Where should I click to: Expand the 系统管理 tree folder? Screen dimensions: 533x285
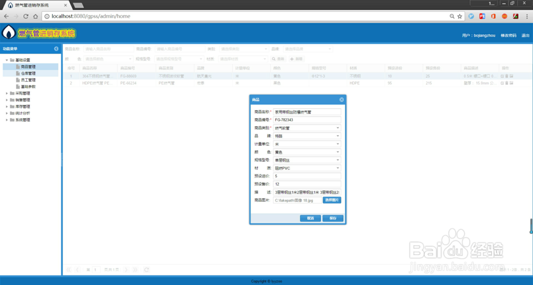[x=7, y=120]
